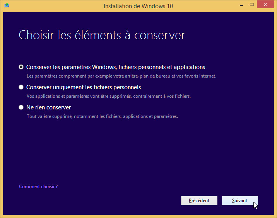Viewport: 277px width, 218px height.
Task: Maximize the installation window
Action: click(x=252, y=5)
